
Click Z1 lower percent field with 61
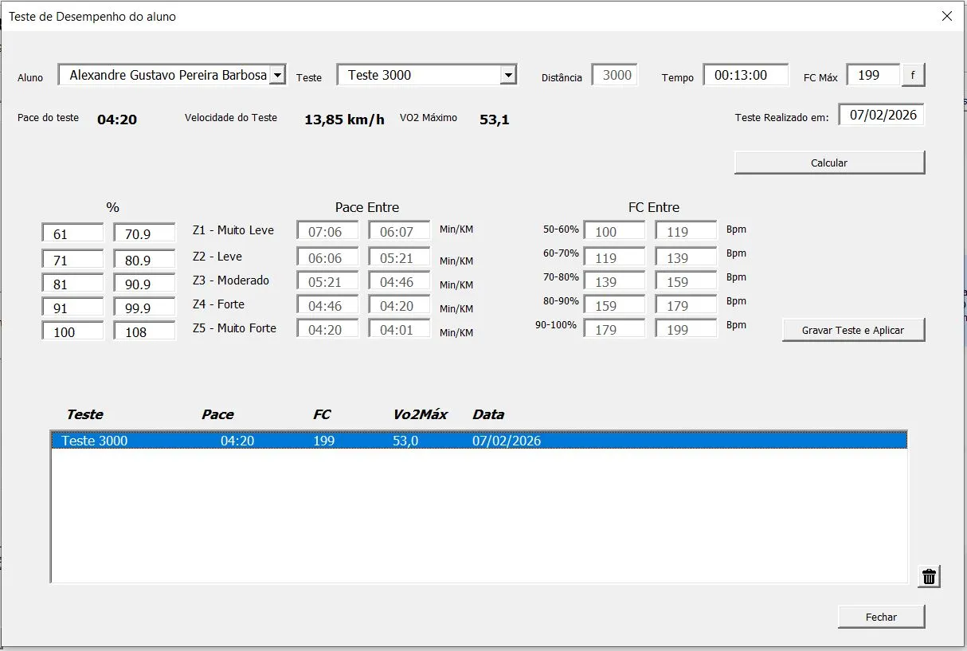point(72,234)
